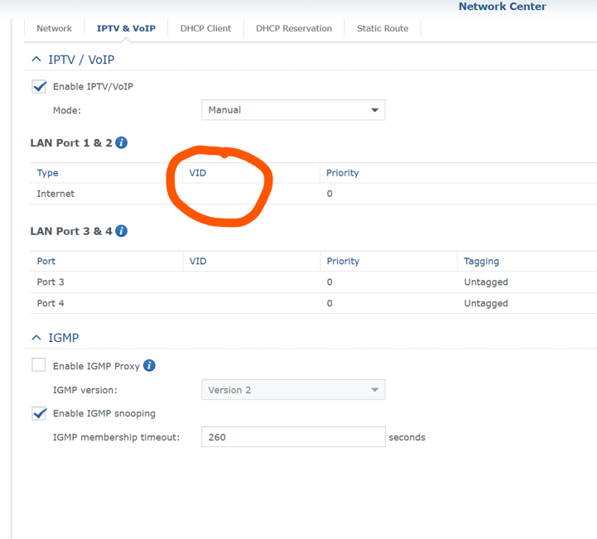Click the Tagging column header
Viewport: 597px width, 539px height.
click(481, 261)
